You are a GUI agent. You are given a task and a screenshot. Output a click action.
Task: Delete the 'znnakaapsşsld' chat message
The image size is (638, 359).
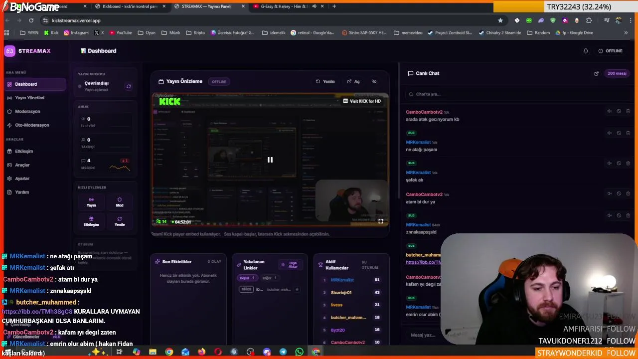coord(628,215)
